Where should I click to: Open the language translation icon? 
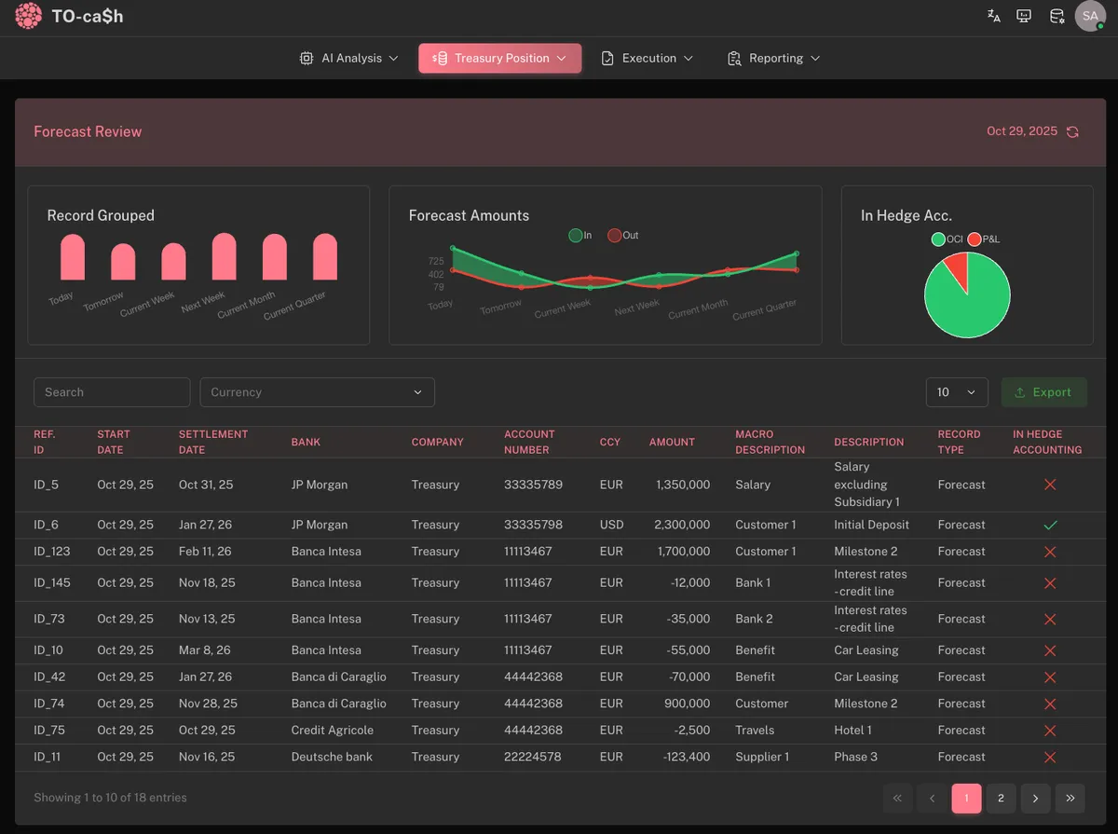coord(994,16)
